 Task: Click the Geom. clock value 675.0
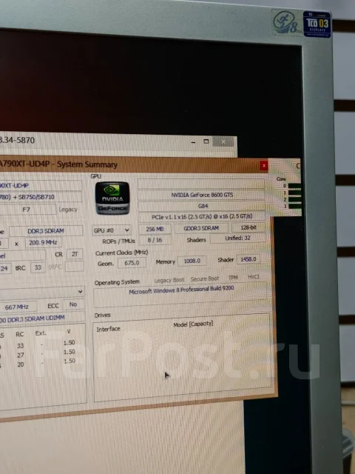click(132, 263)
